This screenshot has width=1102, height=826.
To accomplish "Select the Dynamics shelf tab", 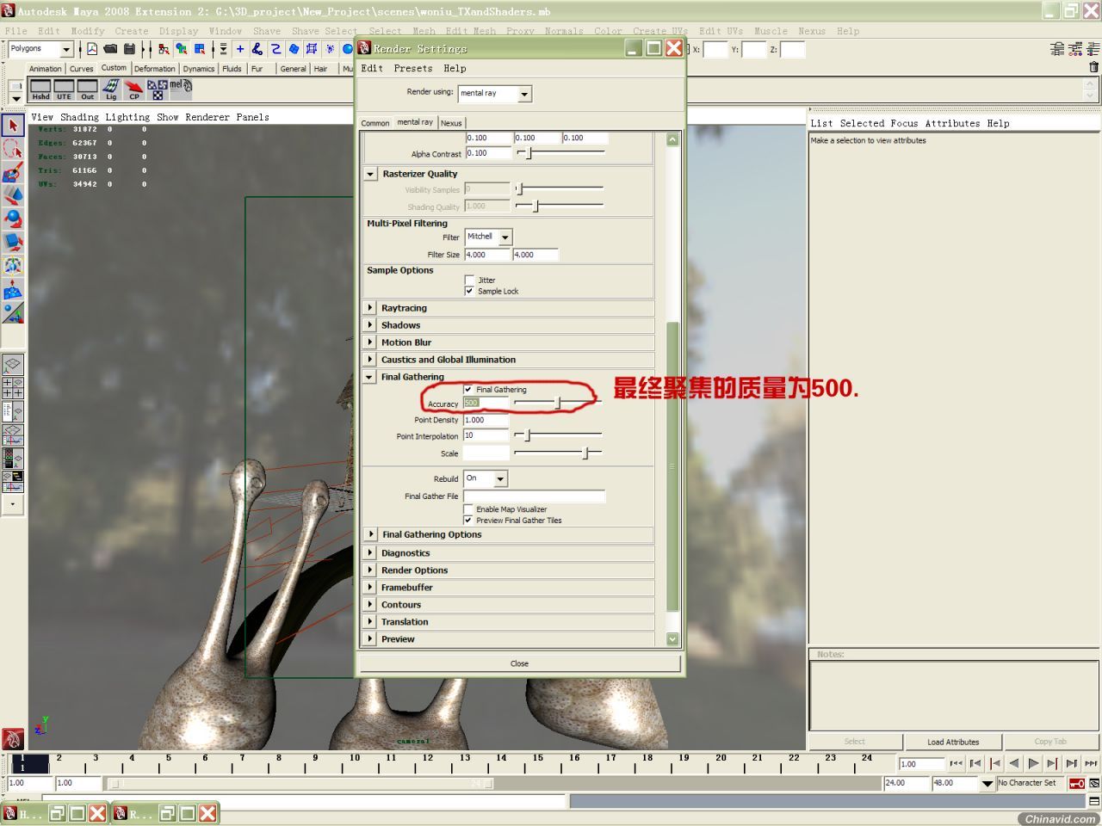I will [198, 69].
